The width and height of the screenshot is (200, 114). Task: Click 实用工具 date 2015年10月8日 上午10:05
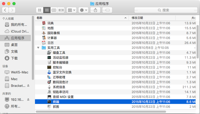coord(150,48)
